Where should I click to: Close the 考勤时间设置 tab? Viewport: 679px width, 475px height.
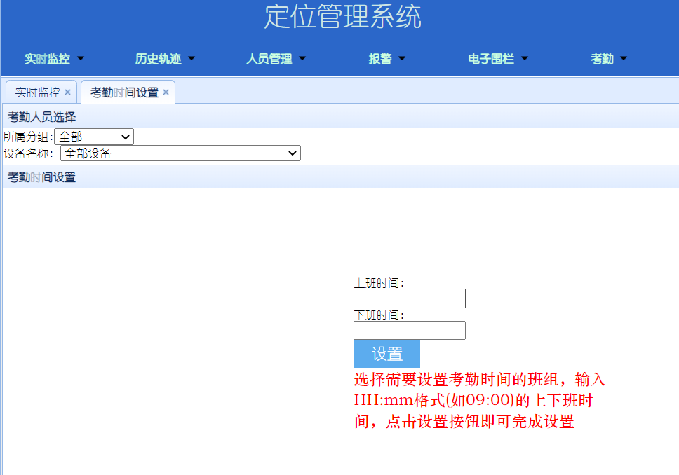[x=166, y=92]
